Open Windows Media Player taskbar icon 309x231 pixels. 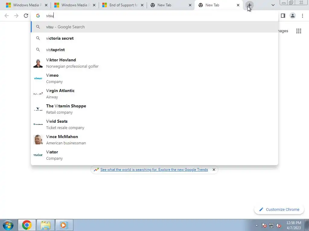coord(64,225)
